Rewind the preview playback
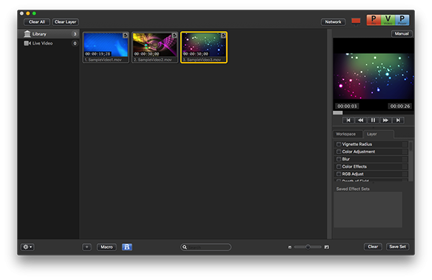The height and width of the screenshot is (280, 432). click(361, 120)
